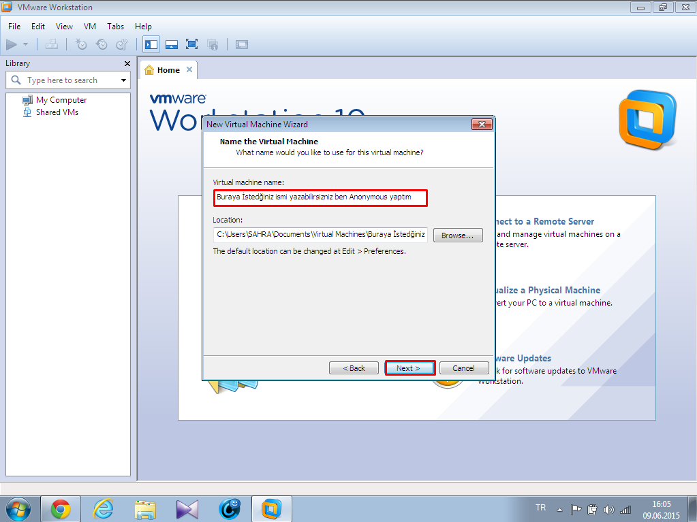This screenshot has width=697, height=522.
Task: Show hidden system tray icons
Action: (559, 510)
